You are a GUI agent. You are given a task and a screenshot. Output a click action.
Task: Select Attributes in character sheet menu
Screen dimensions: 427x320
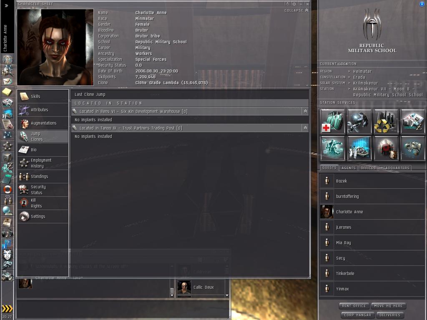tap(43, 110)
